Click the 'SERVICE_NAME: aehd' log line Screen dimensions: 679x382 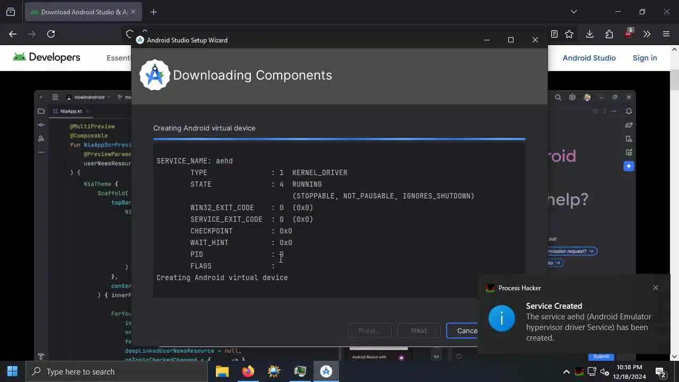pos(195,161)
